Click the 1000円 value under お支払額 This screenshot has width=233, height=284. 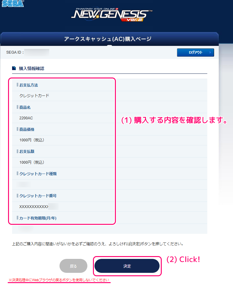[x=32, y=162]
